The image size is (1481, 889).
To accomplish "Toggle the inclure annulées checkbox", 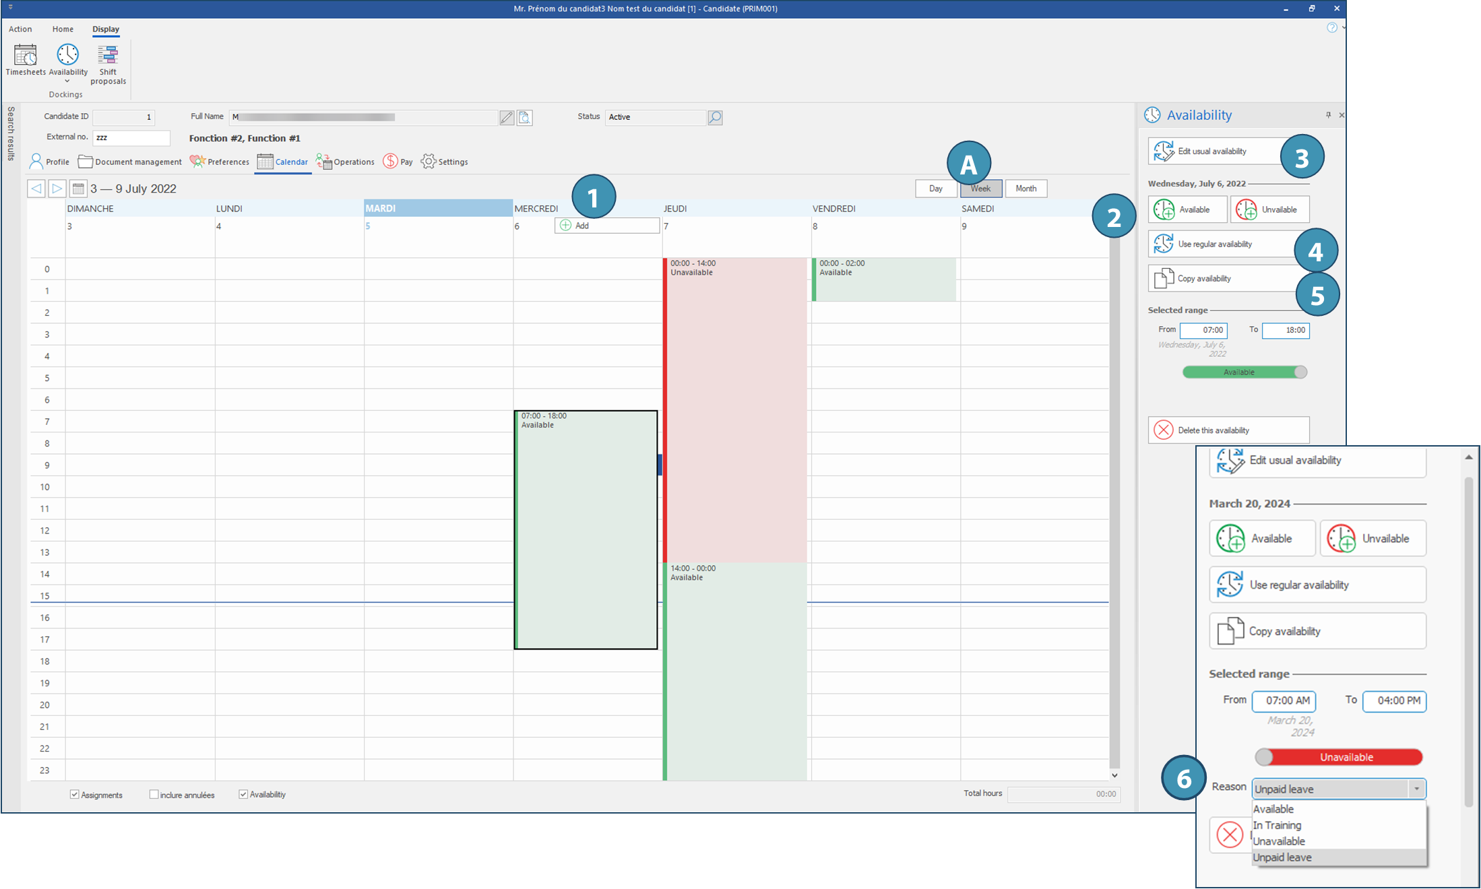I will click(x=154, y=795).
